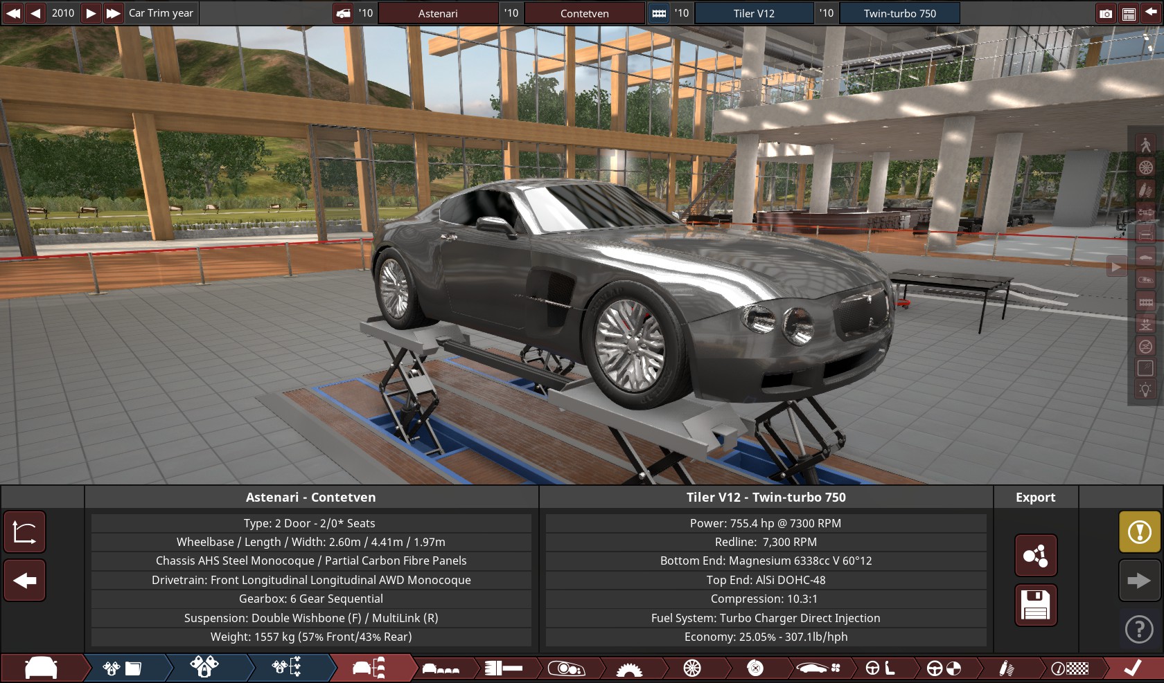Click the 'Compression: 10.3:1' row

(x=766, y=599)
